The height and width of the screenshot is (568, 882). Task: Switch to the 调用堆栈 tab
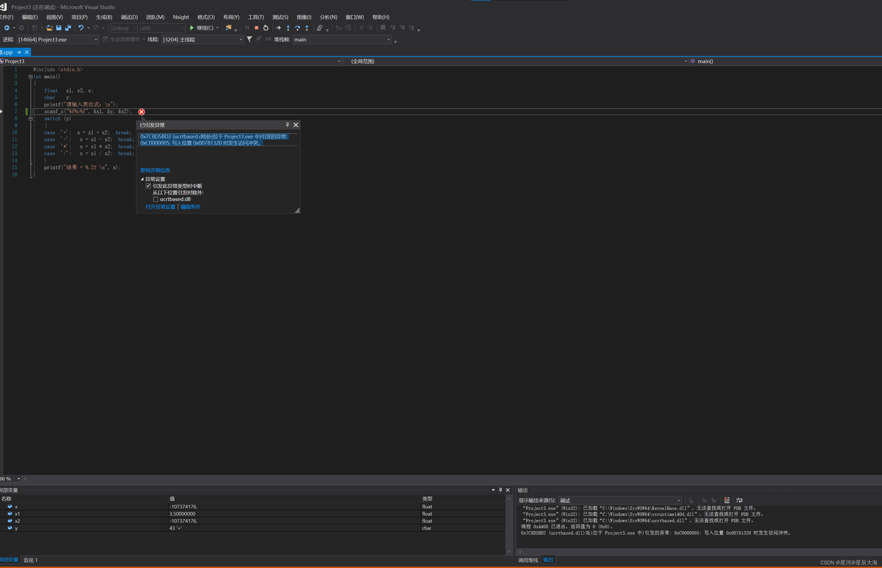pos(528,560)
